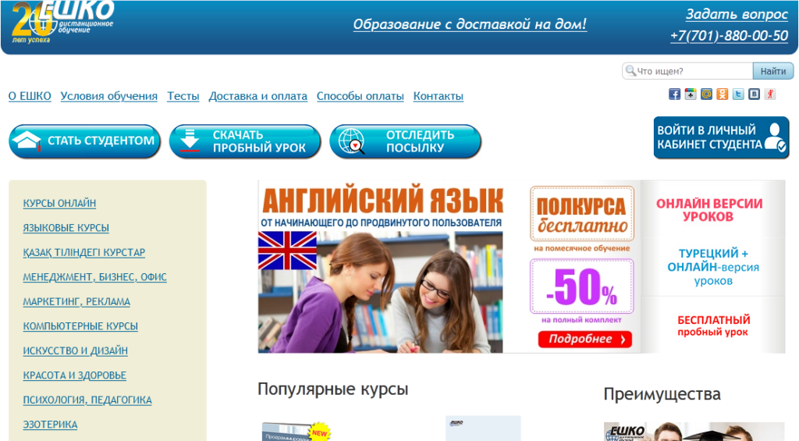Open the 'Менеджмент, бизнес, офис' category

pos(94,277)
